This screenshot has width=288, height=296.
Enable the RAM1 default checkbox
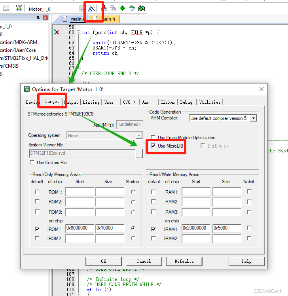[153, 192]
